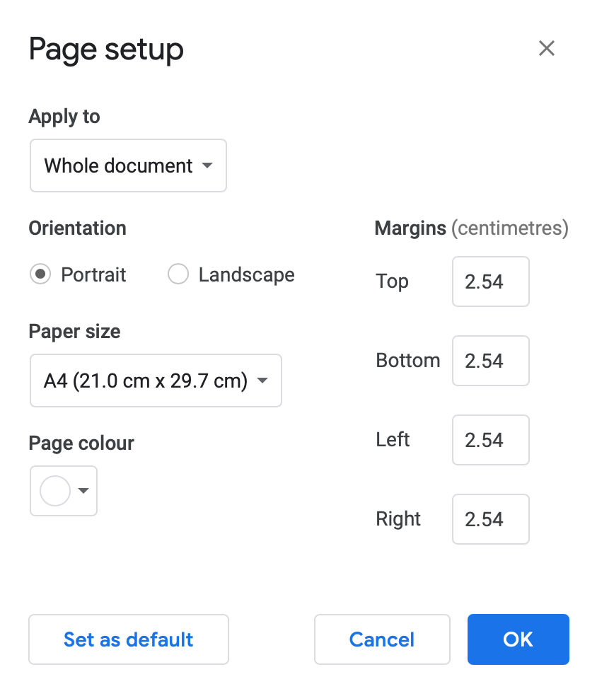Click the Bottom margin input field
This screenshot has width=597, height=696.
[490, 361]
